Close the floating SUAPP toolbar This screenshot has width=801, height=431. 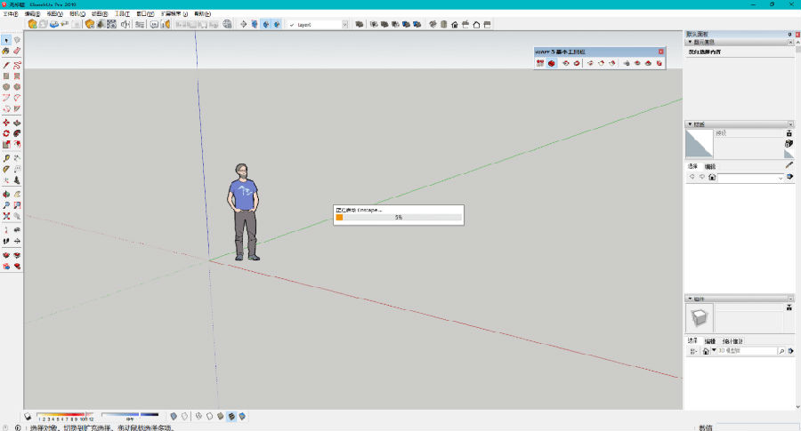point(660,52)
